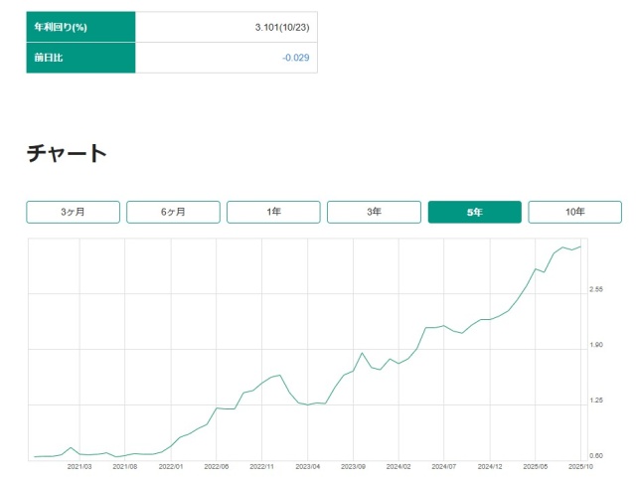The image size is (636, 483).
Task: Select the 2023/04 axis marker
Action: tap(308, 465)
